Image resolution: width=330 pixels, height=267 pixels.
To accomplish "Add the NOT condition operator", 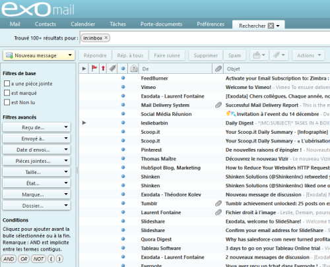I will coord(38,259).
